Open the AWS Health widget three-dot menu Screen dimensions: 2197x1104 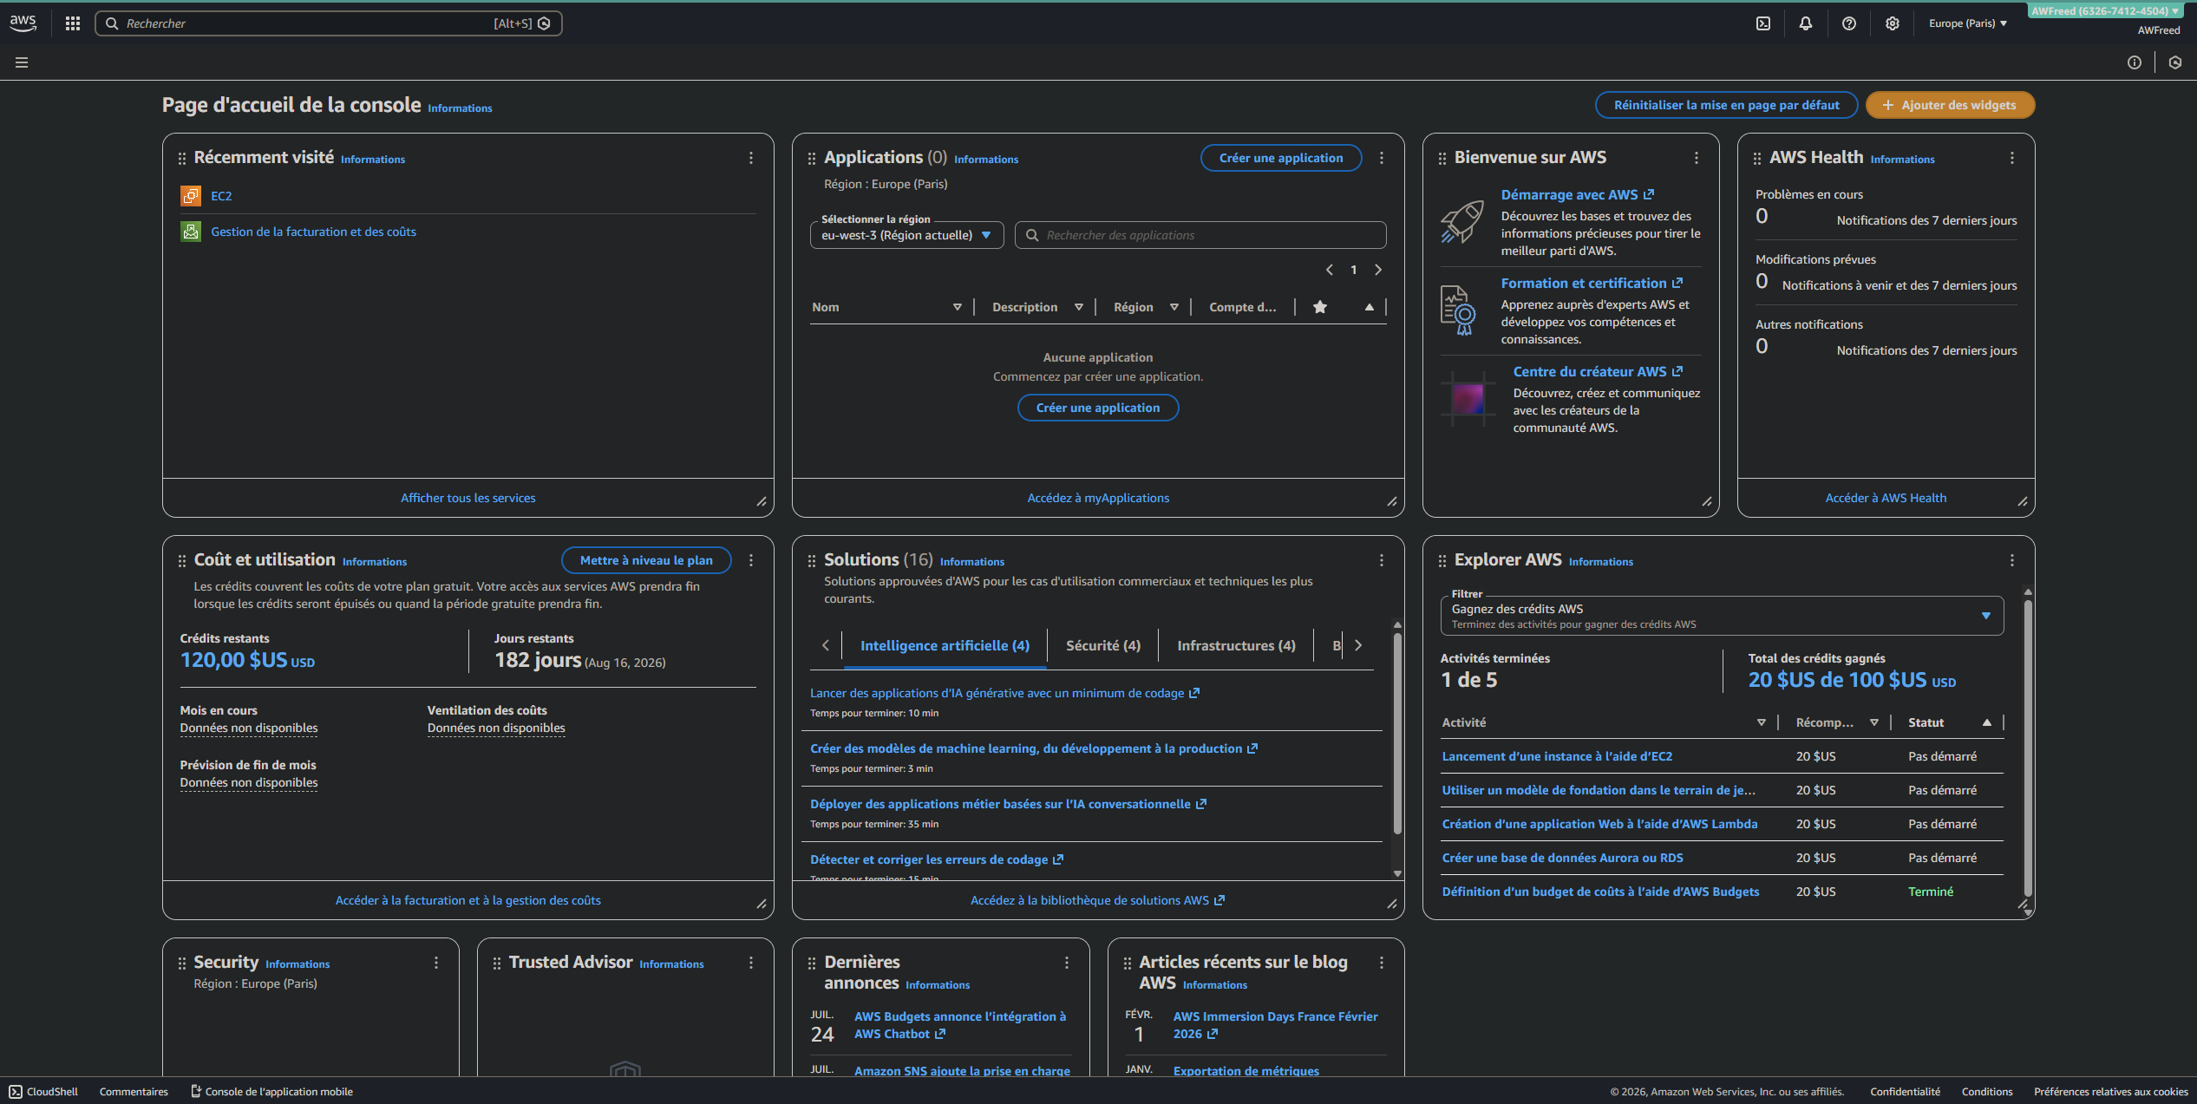[x=2012, y=158]
